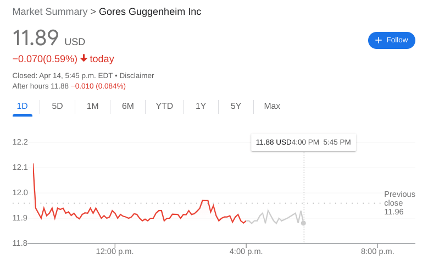Click the 4:00 p.m. axis label
This screenshot has height=265, width=428.
coord(246,252)
